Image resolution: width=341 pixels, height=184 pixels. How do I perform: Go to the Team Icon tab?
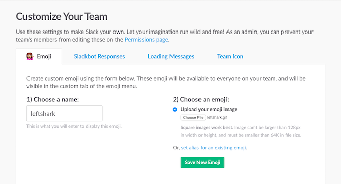coord(230,56)
